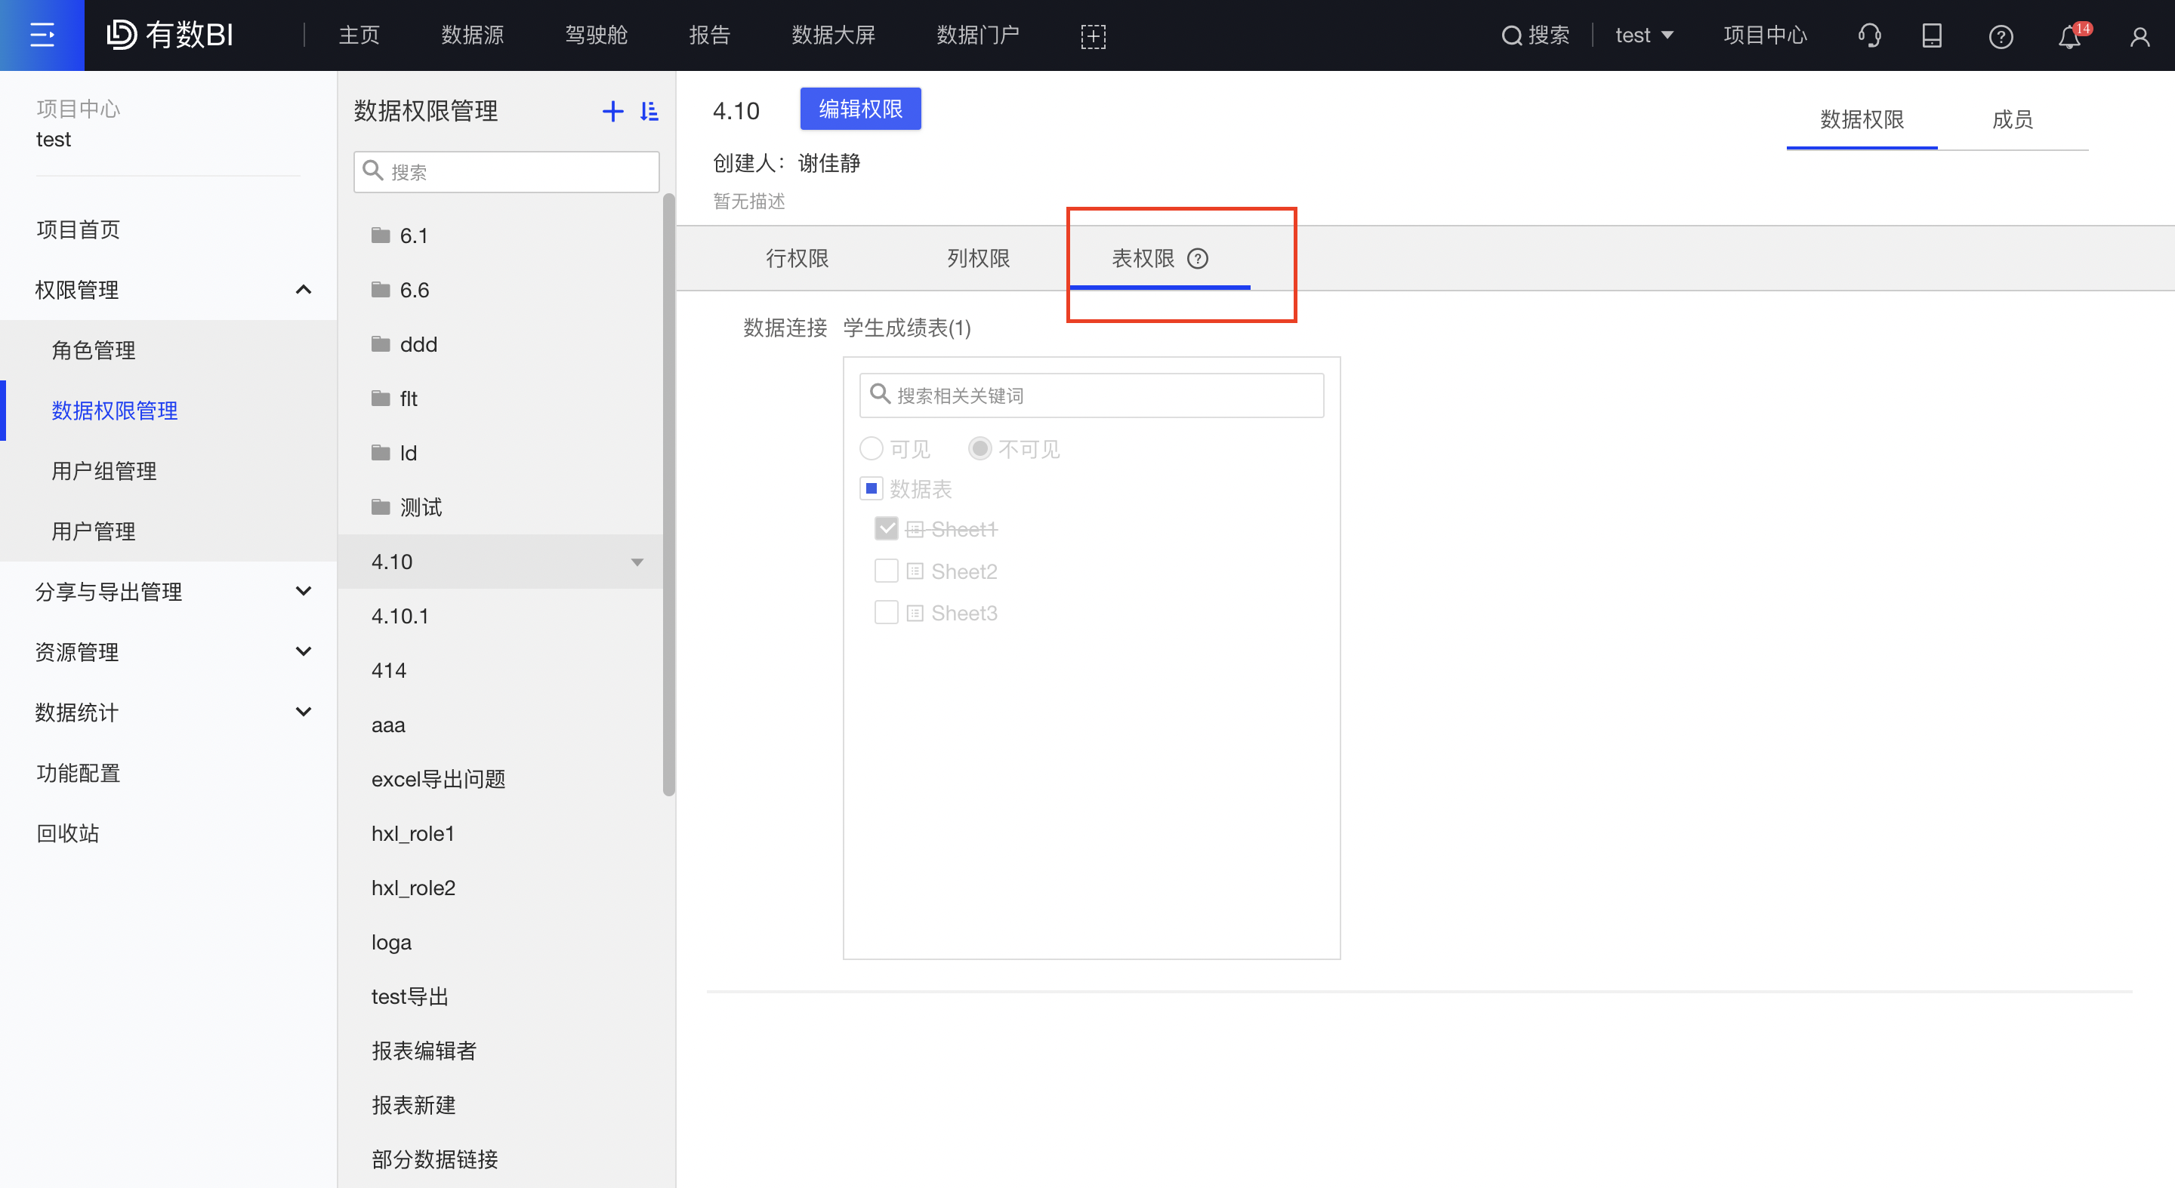Click the help icon beside 表权限 tab
Screen dimensions: 2175x1188
point(1197,258)
